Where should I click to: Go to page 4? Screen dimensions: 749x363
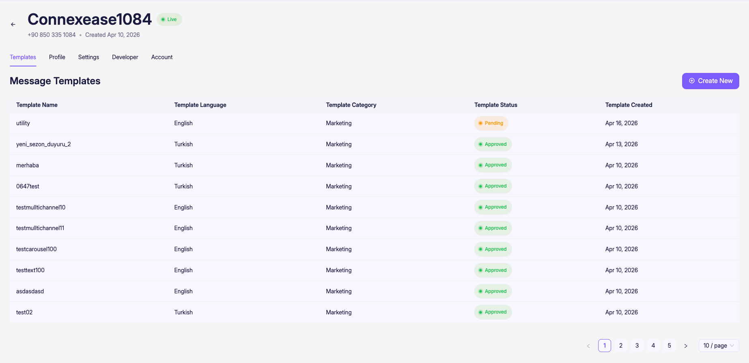(x=653, y=346)
